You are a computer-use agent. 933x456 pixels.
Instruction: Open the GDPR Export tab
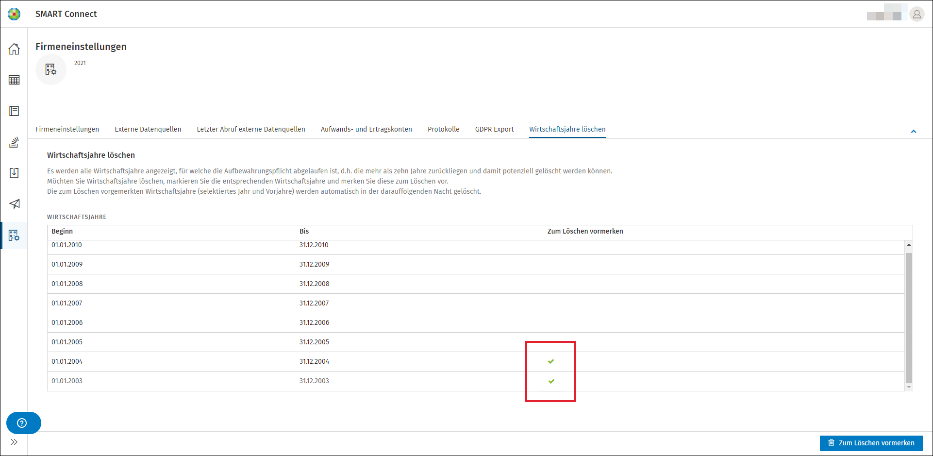494,129
